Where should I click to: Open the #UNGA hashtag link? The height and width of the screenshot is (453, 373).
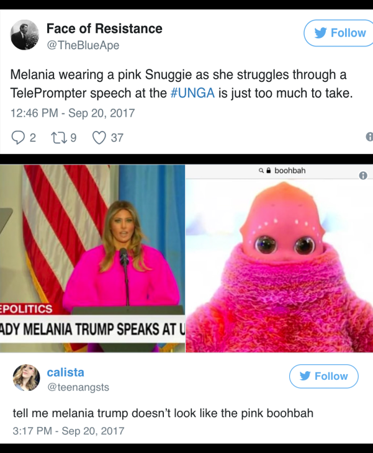click(x=193, y=93)
